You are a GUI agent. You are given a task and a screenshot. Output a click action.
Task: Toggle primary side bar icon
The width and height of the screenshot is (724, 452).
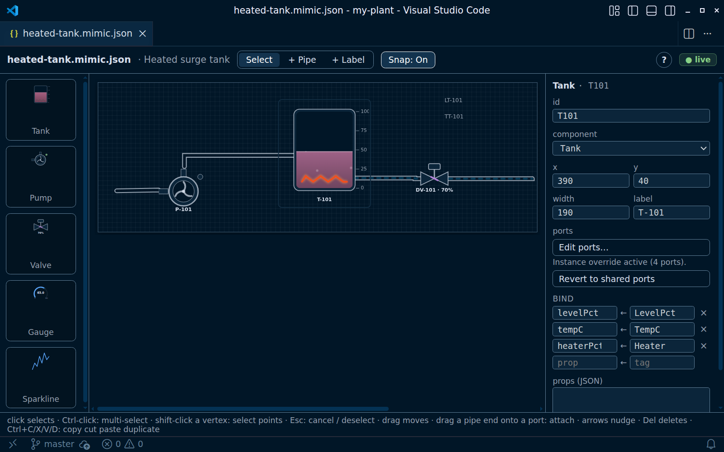point(633,10)
